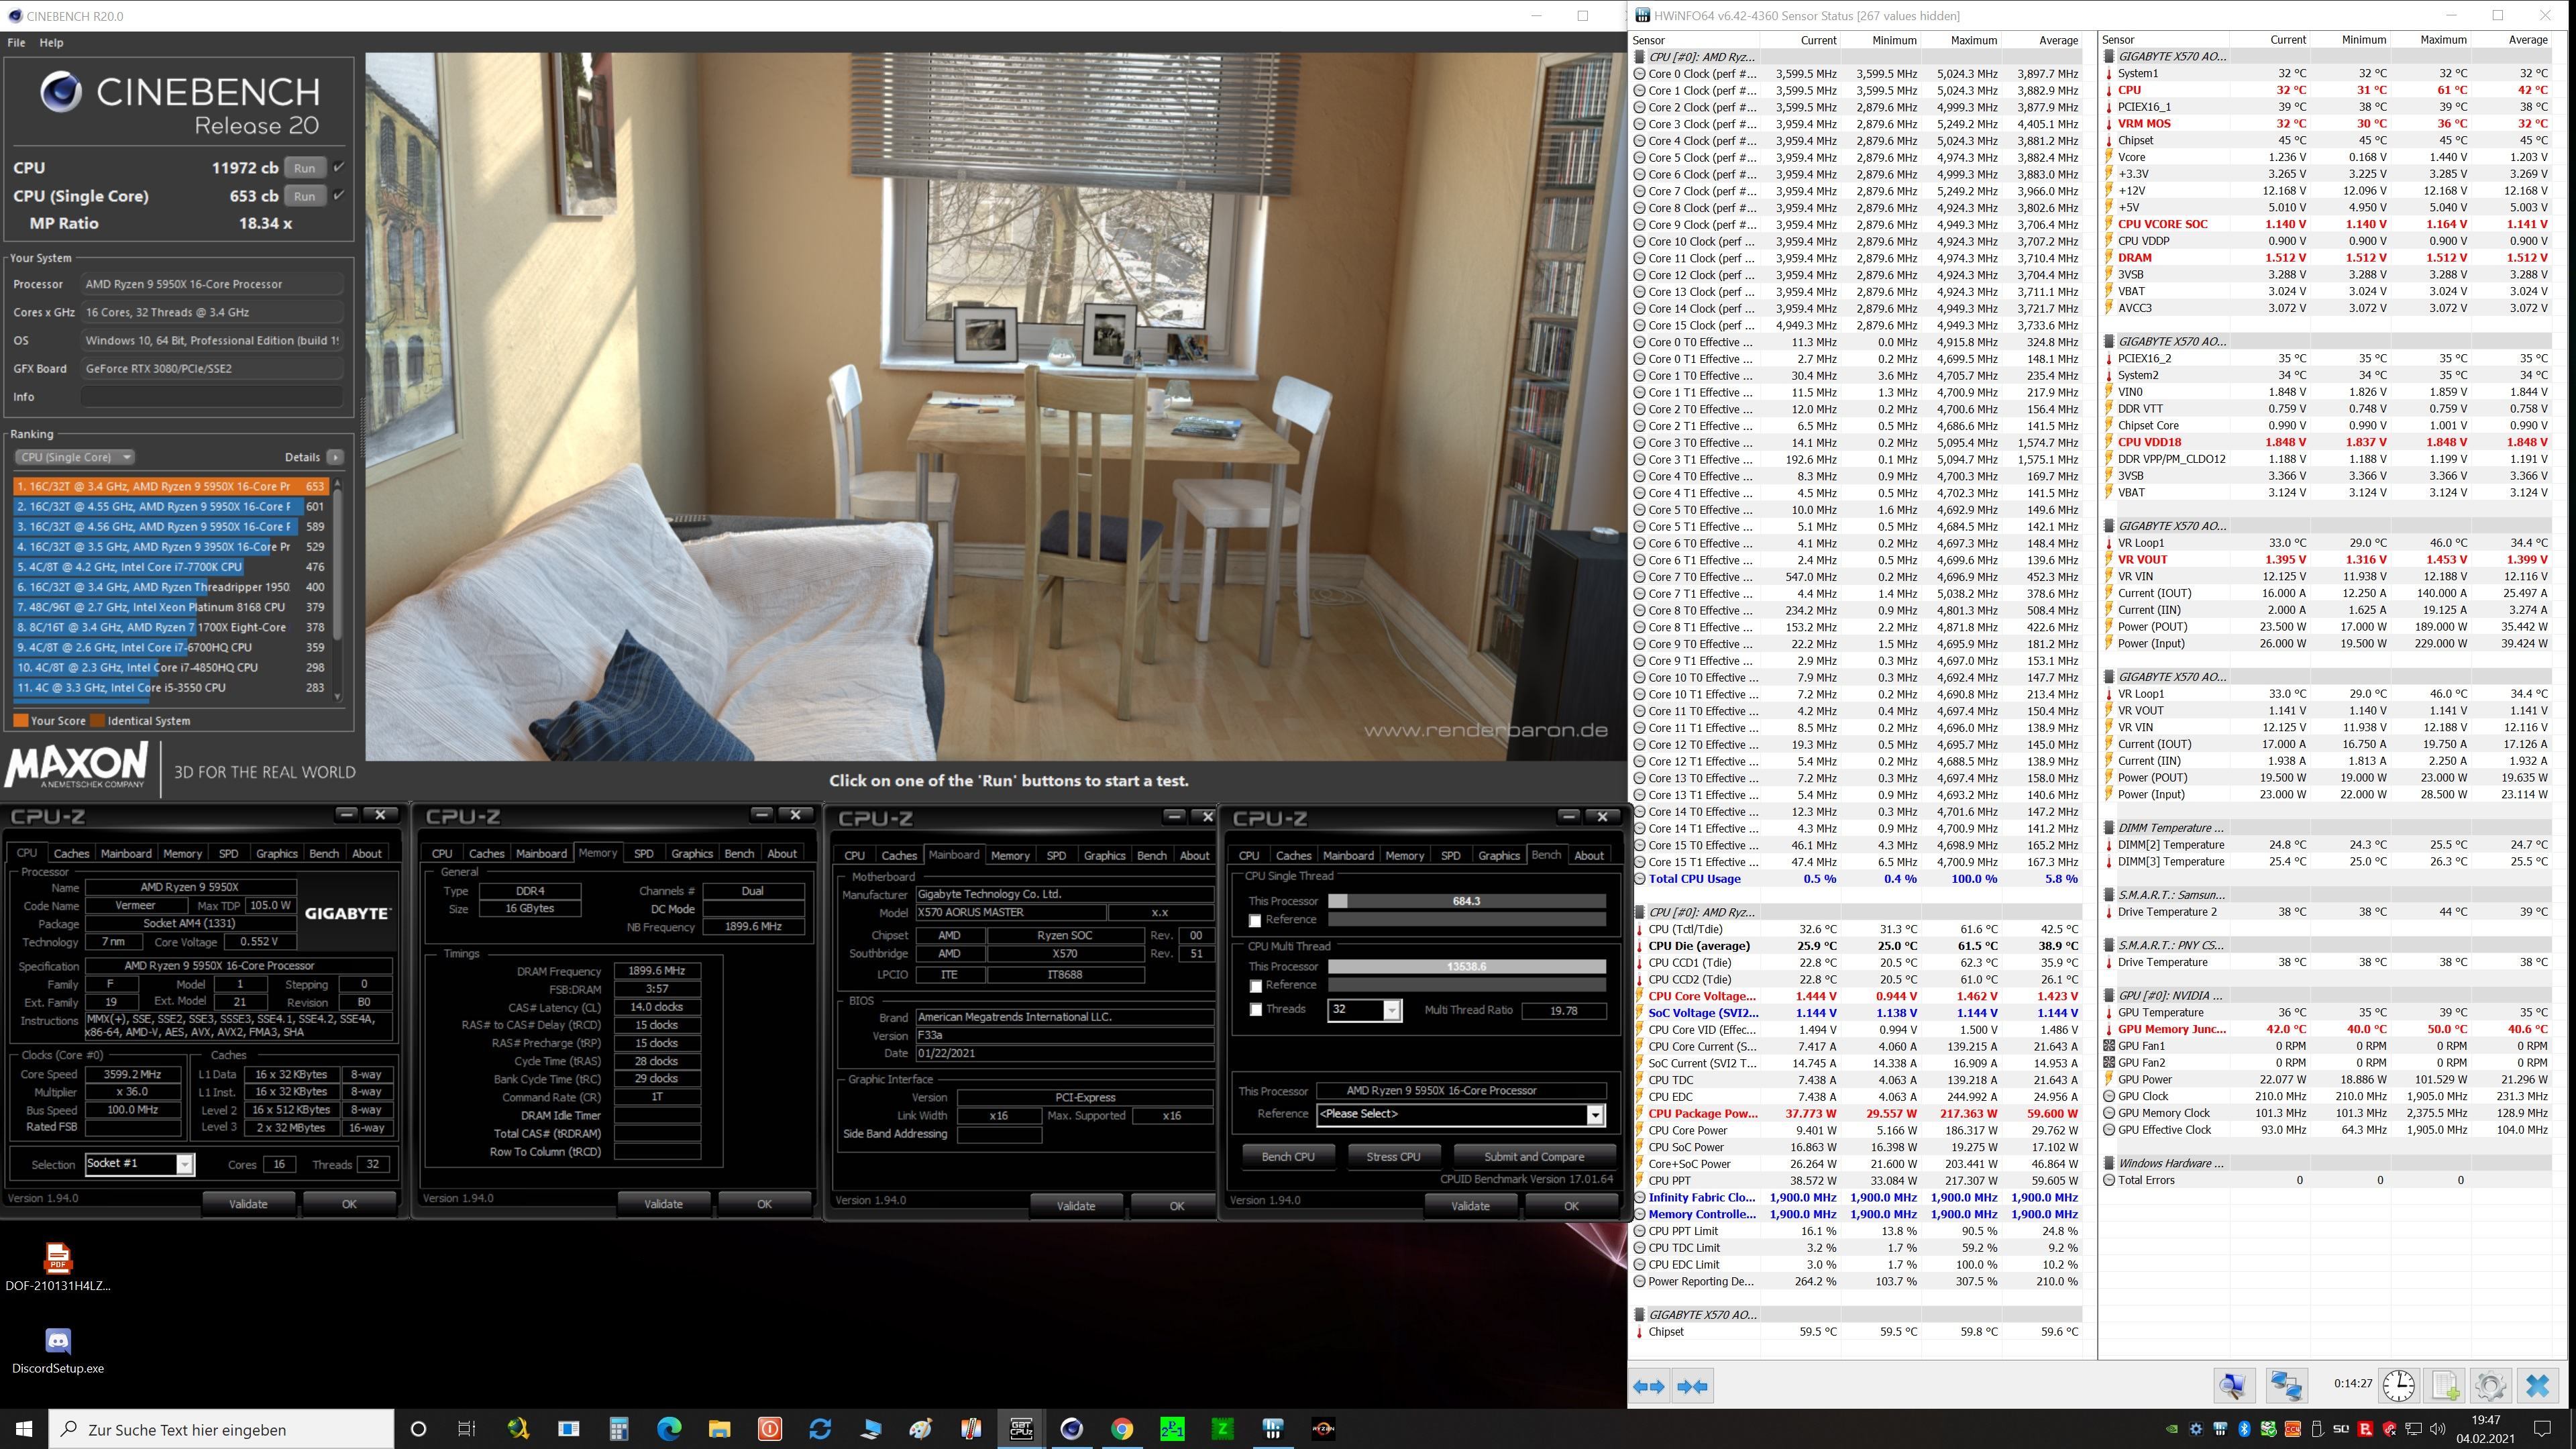This screenshot has width=2576, height=1449.
Task: Open the taskbar clock showing 19:47
Action: pos(2484,1429)
